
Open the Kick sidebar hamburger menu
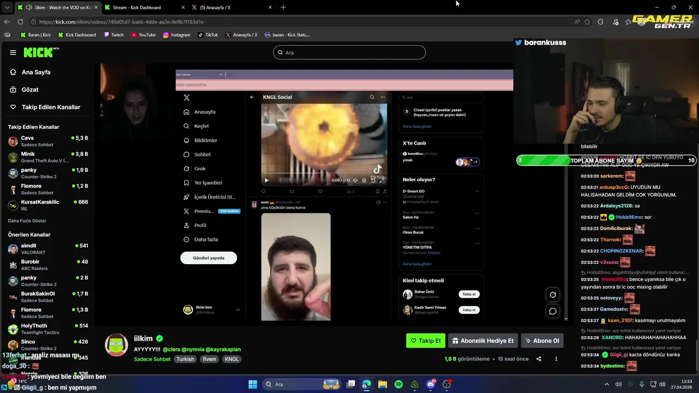pos(13,52)
